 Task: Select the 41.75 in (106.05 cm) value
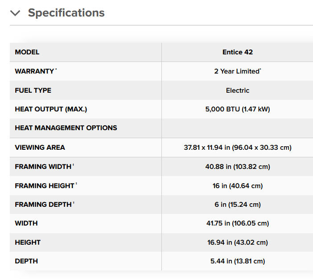coord(238,223)
